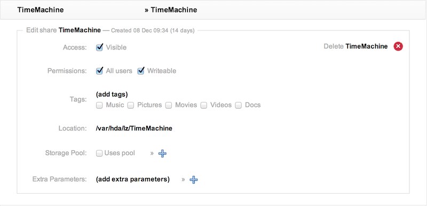Click the Extra Parameters label
Viewport: 427px width, 206px height.
pyautogui.click(x=59, y=179)
